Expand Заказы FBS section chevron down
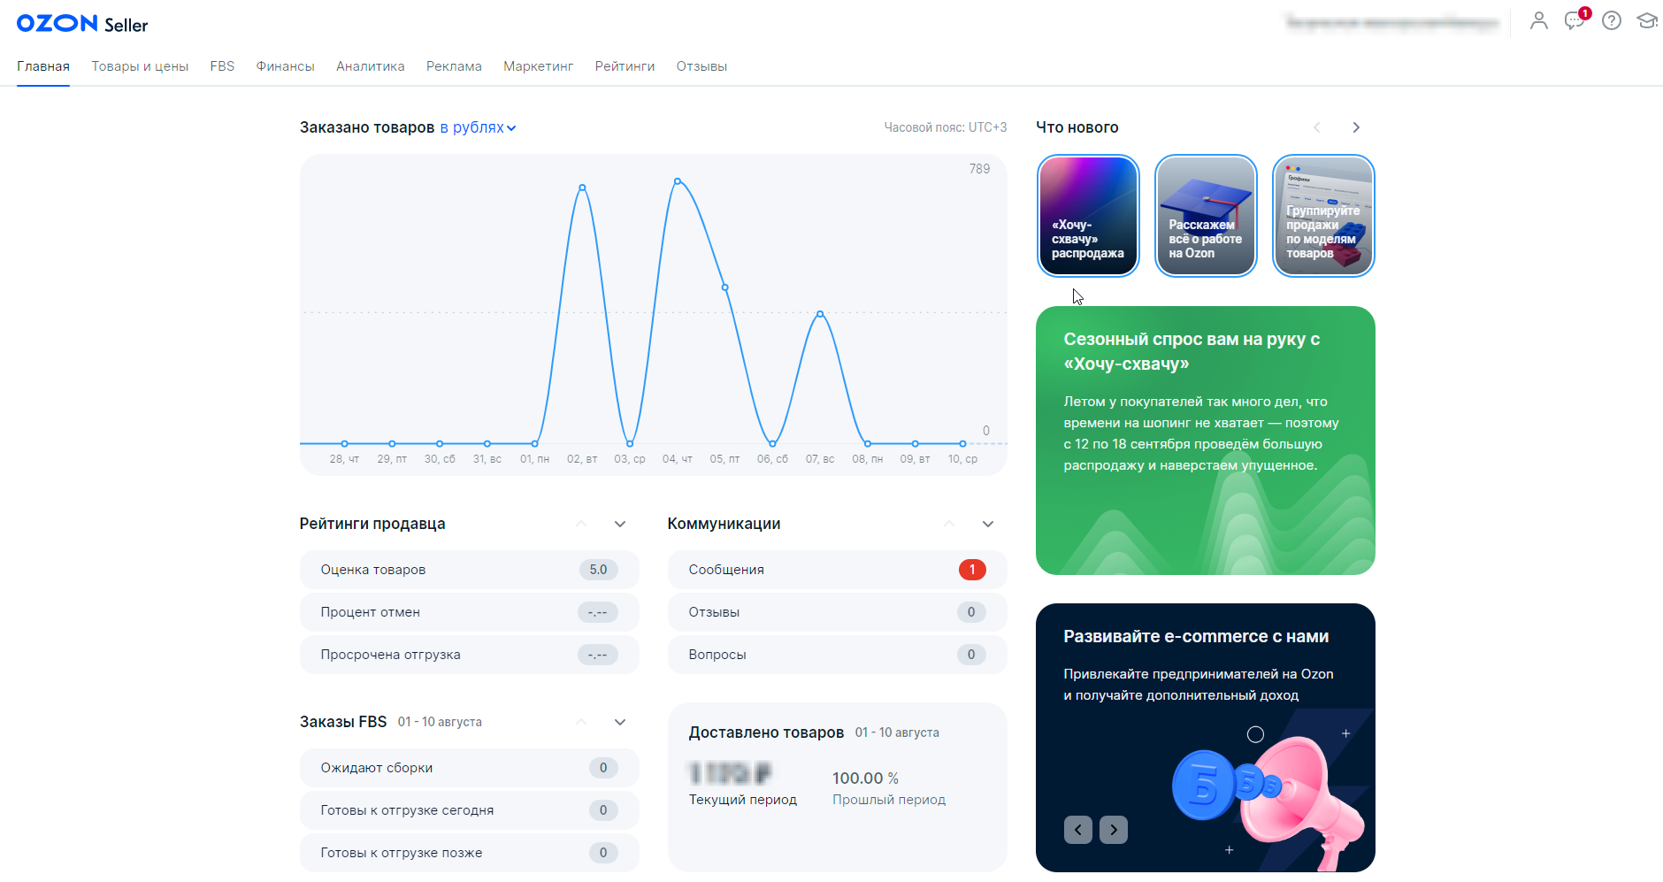The width and height of the screenshot is (1663, 882). [x=620, y=722]
